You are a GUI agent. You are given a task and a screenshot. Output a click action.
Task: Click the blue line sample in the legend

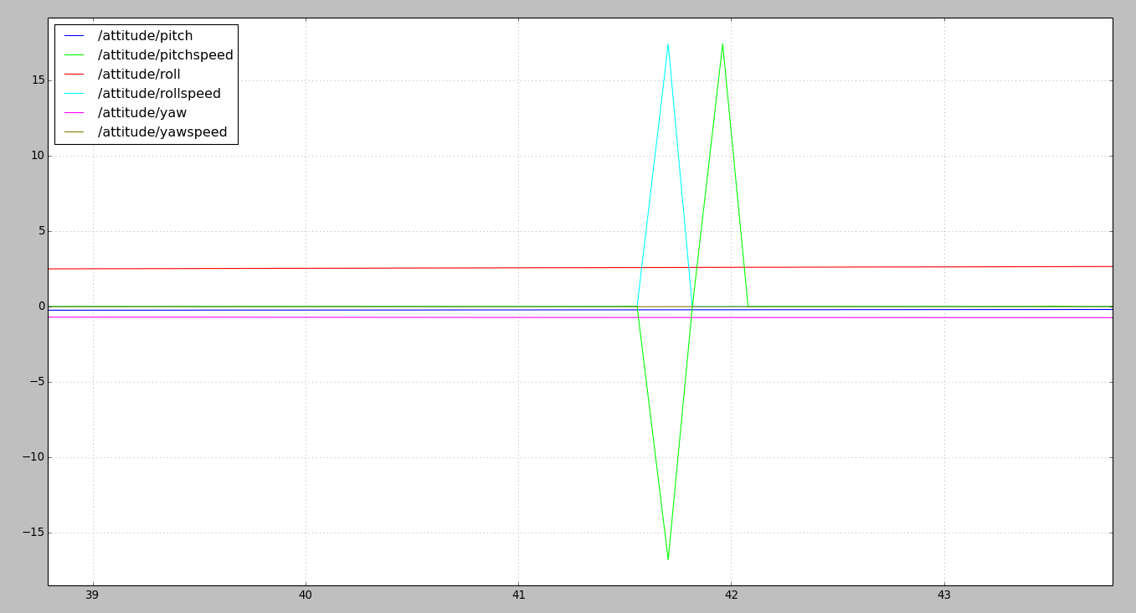click(75, 36)
